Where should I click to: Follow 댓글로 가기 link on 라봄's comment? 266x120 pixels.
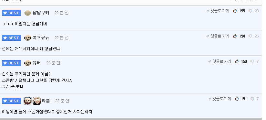[x=220, y=99]
